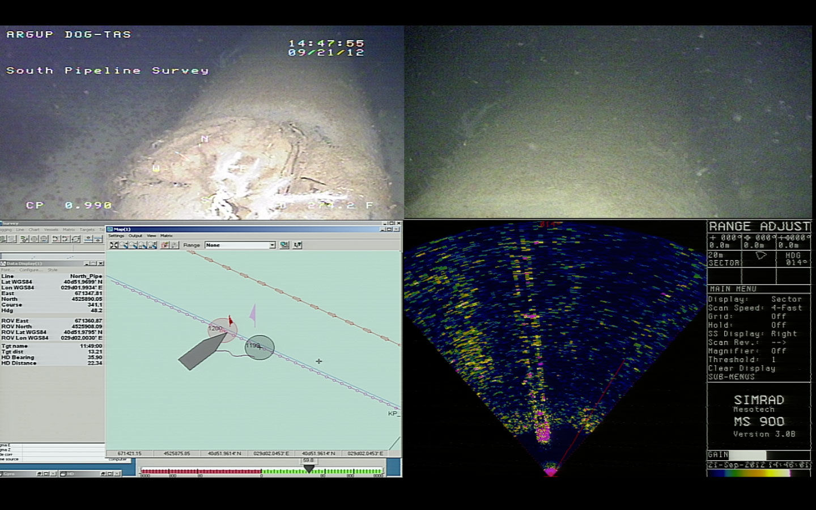Click the GAIN bar in sonar panel

pyautogui.click(x=747, y=455)
